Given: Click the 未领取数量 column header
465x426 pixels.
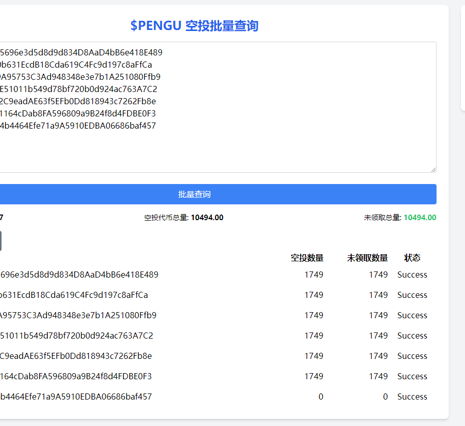Looking at the screenshot, I should pos(367,258).
